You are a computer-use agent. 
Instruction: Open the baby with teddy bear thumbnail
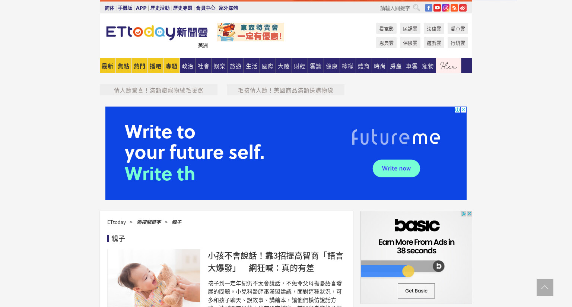click(x=154, y=278)
